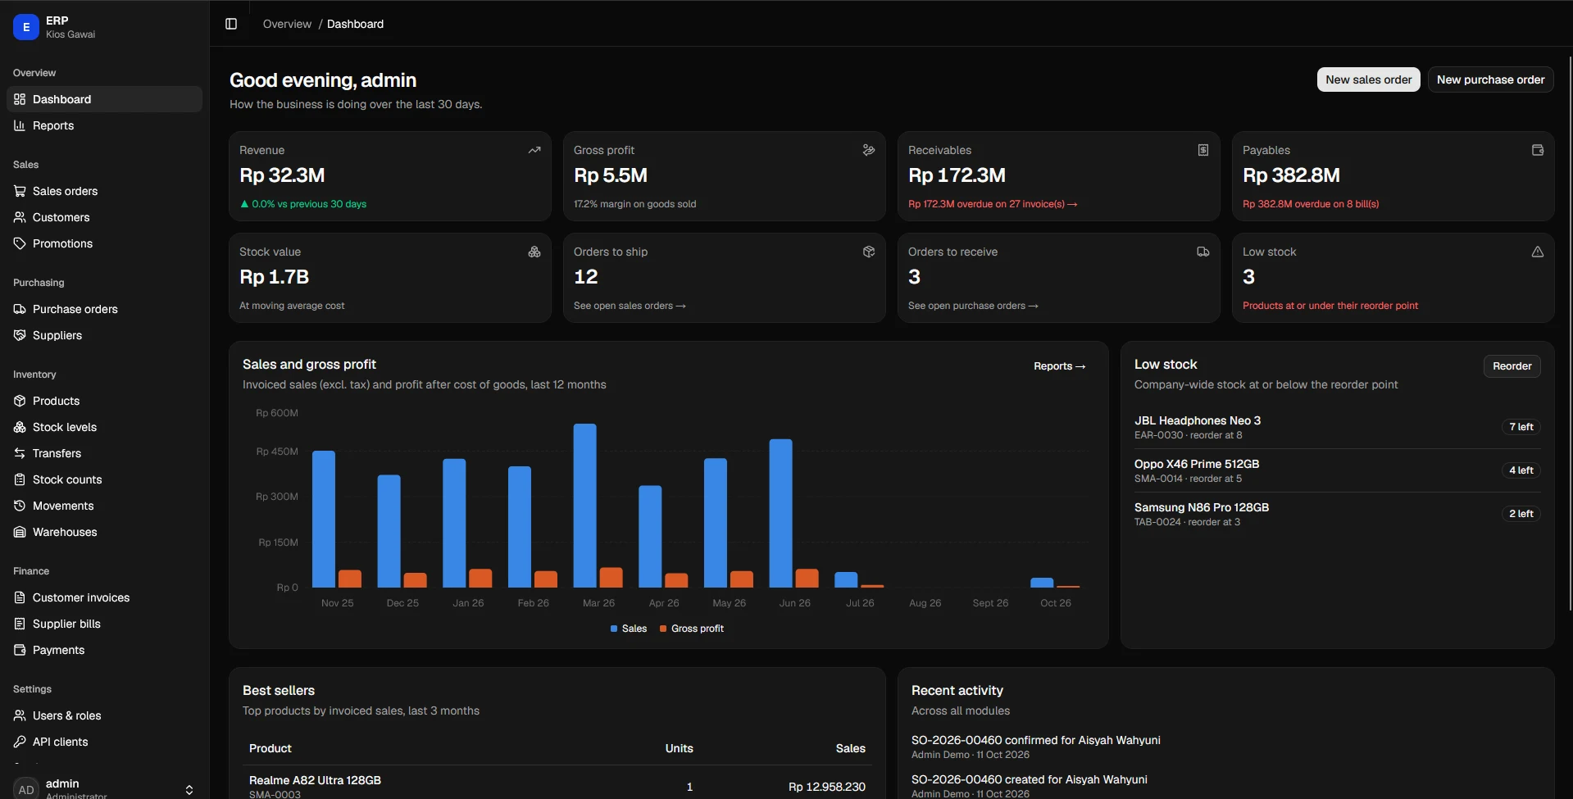The height and width of the screenshot is (799, 1573).
Task: Click the Customer invoices document icon
Action: (20, 597)
